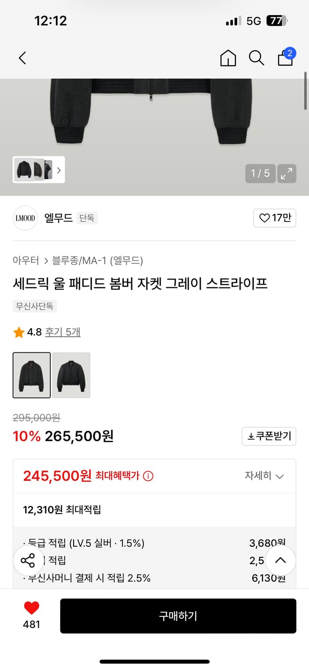Open the search icon
Screen dimensions: 309x670
point(256,58)
